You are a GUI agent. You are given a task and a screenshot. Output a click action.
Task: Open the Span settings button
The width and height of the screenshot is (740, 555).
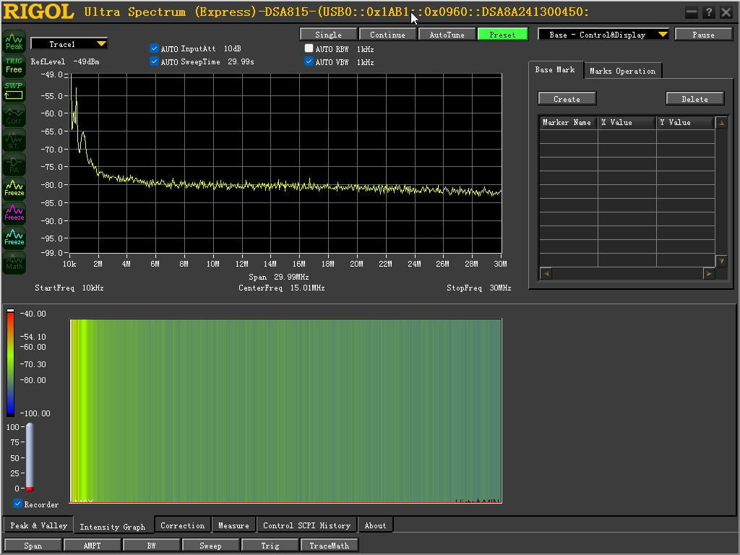click(33, 545)
